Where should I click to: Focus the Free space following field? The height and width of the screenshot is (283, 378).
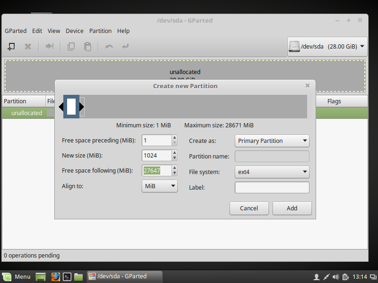point(157,170)
